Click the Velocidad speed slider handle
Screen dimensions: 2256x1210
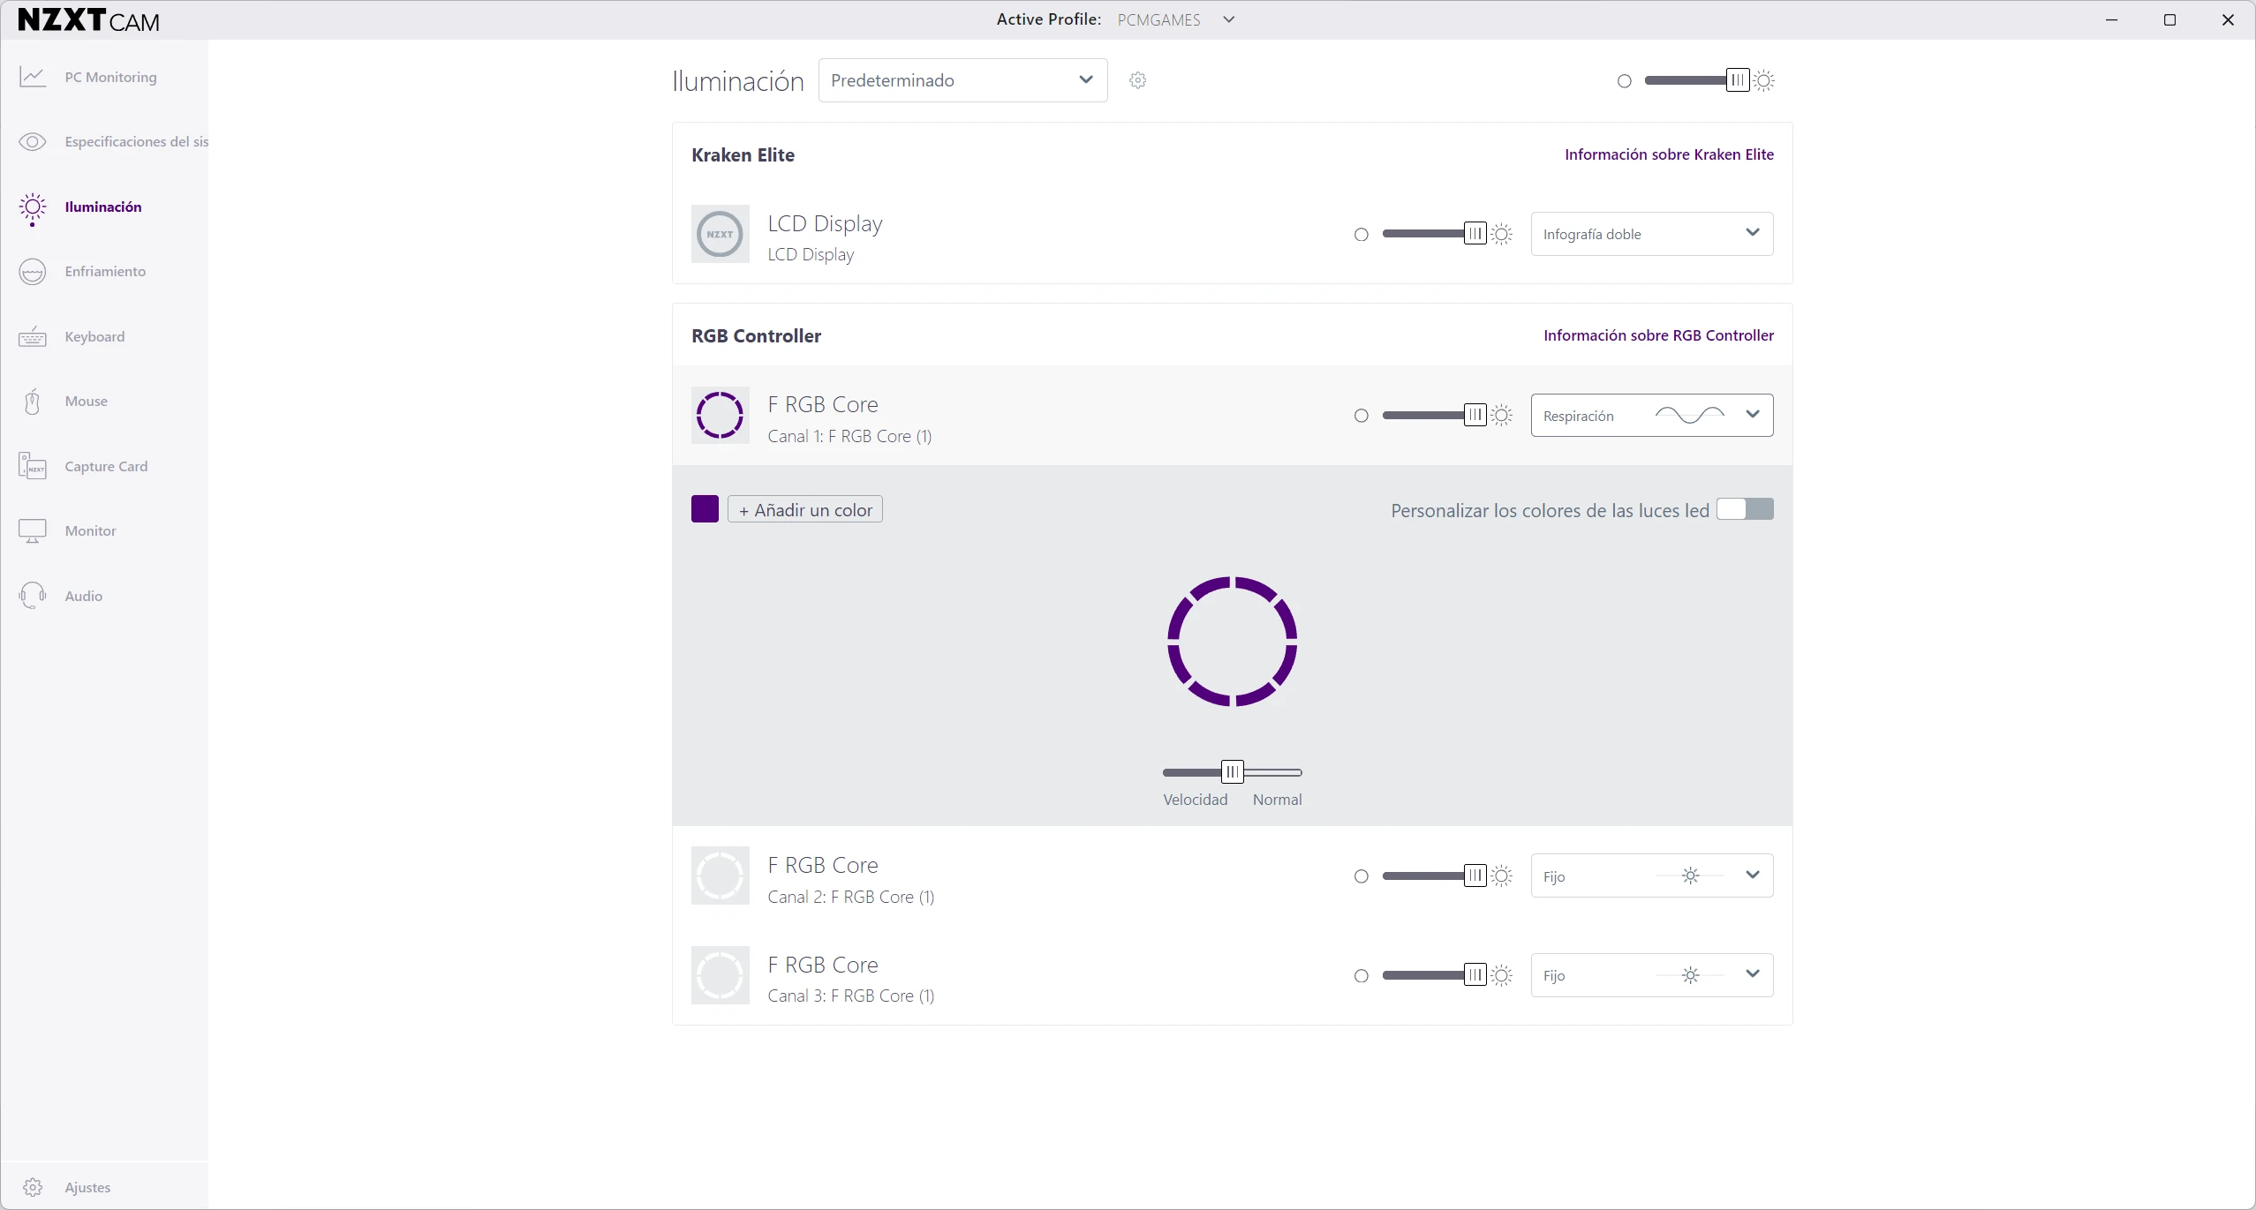1232,772
